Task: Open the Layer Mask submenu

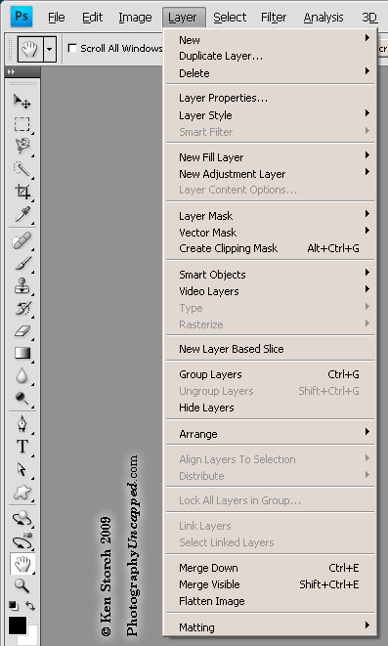Action: [x=270, y=216]
